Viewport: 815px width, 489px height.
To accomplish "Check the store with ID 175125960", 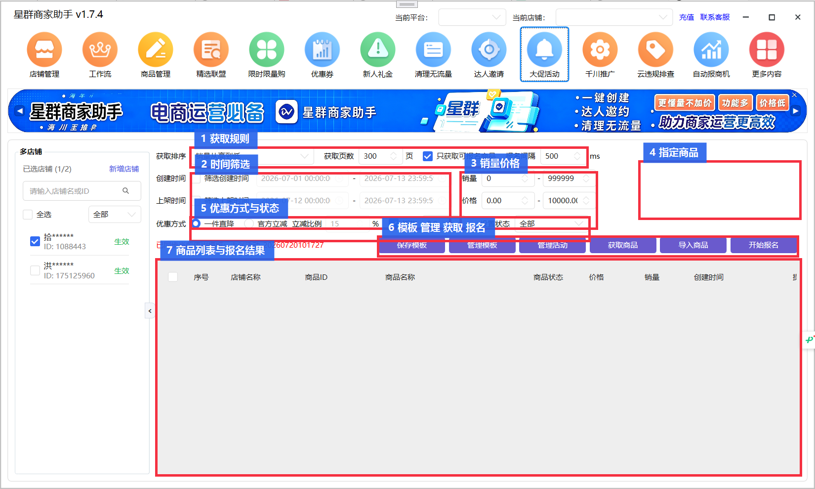I will click(x=35, y=270).
